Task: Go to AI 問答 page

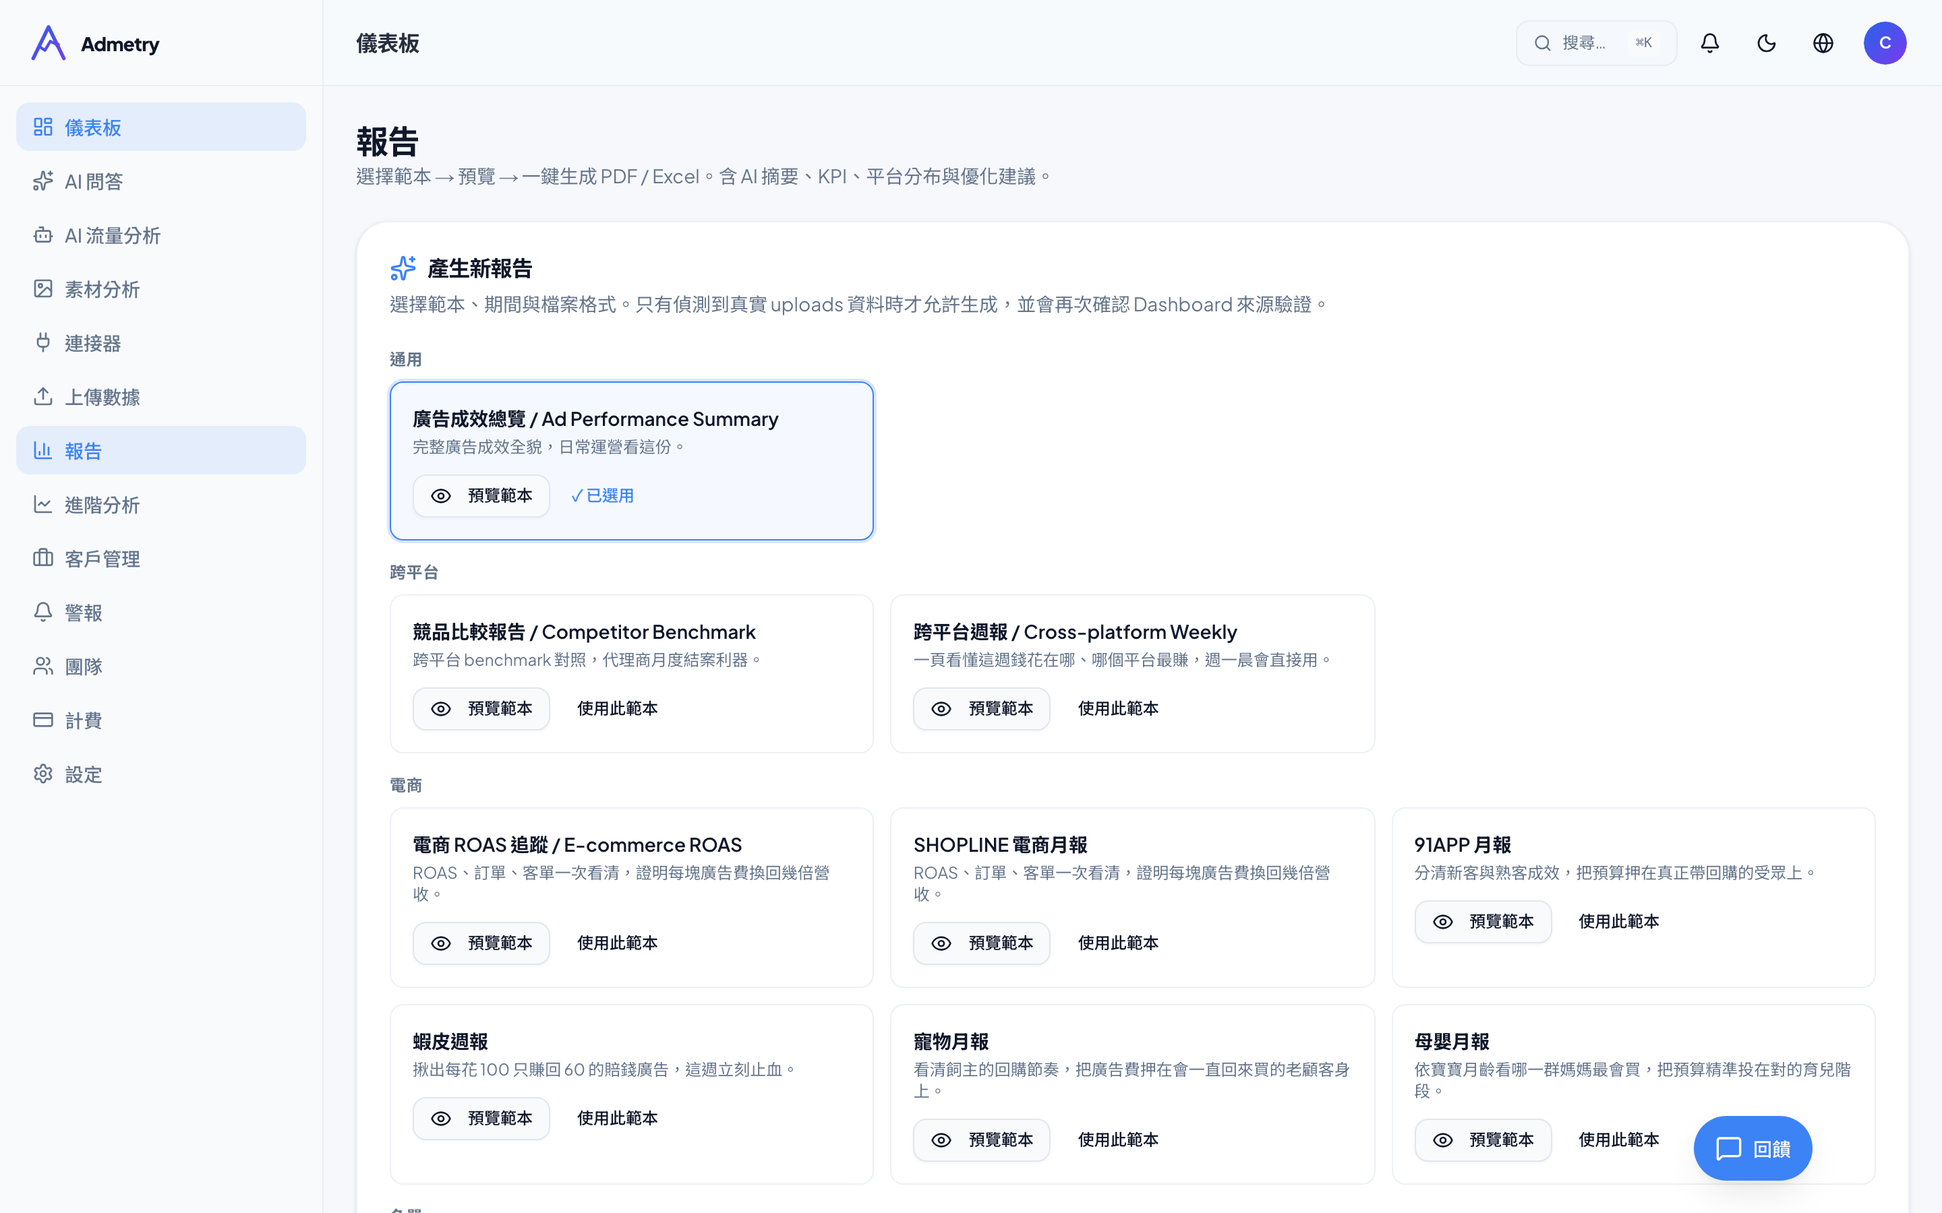Action: pos(161,181)
